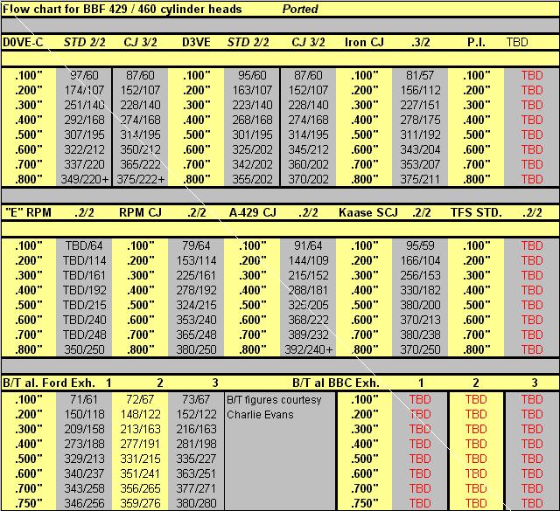Select the 'Ported' label in title row

coord(300,9)
